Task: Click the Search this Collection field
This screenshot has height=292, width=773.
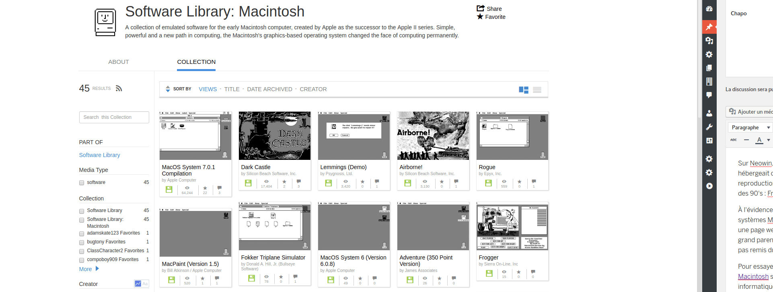Action: 114,117
